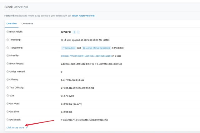Open the Overview tab
This screenshot has height=133, width=200.
point(12,24)
